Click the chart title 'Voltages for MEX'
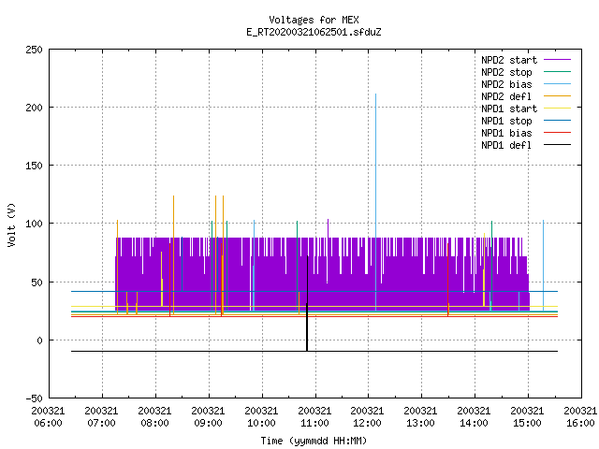 pos(314,20)
